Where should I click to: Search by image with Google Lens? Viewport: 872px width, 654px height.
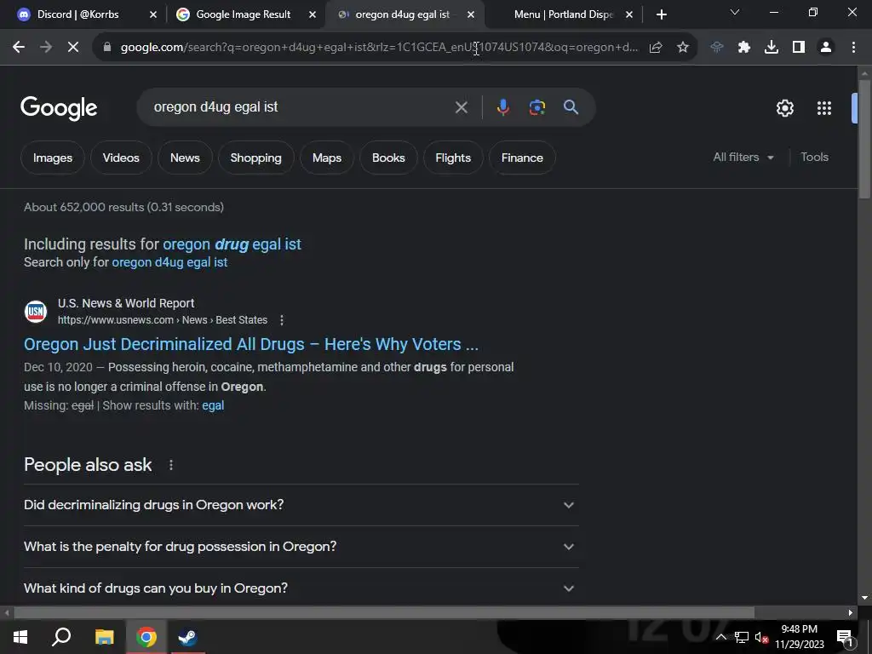(537, 107)
